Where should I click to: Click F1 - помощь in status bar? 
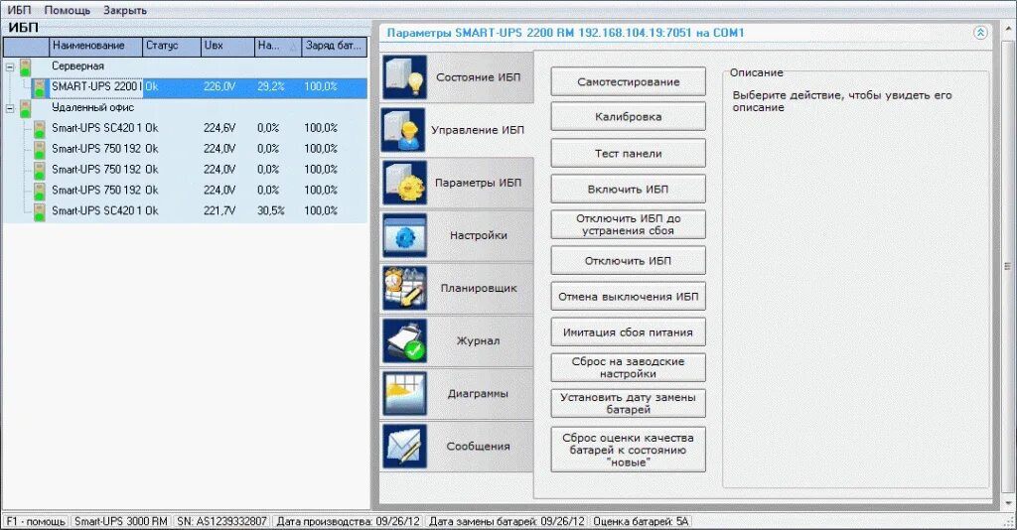(x=36, y=521)
